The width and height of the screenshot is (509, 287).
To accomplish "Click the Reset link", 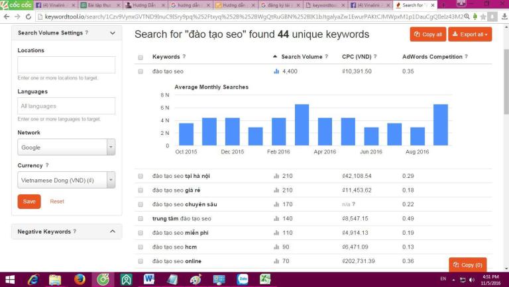I will (x=57, y=202).
